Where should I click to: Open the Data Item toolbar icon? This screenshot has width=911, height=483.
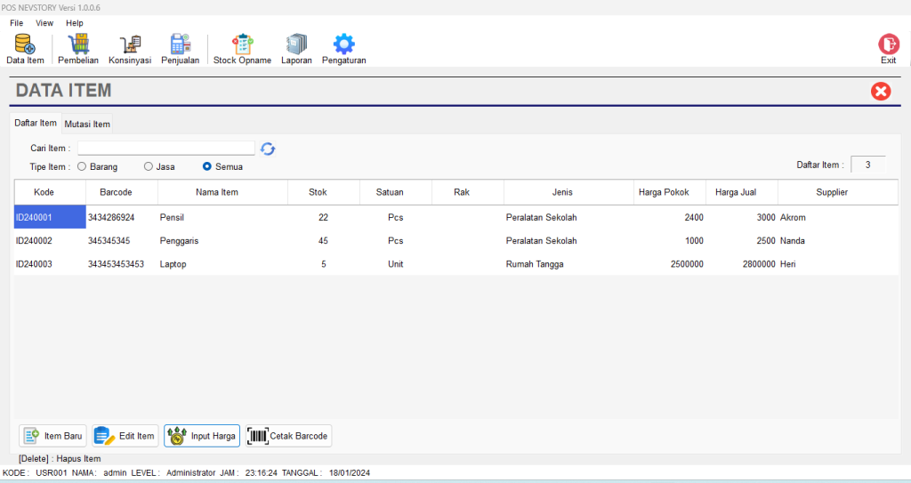click(25, 48)
